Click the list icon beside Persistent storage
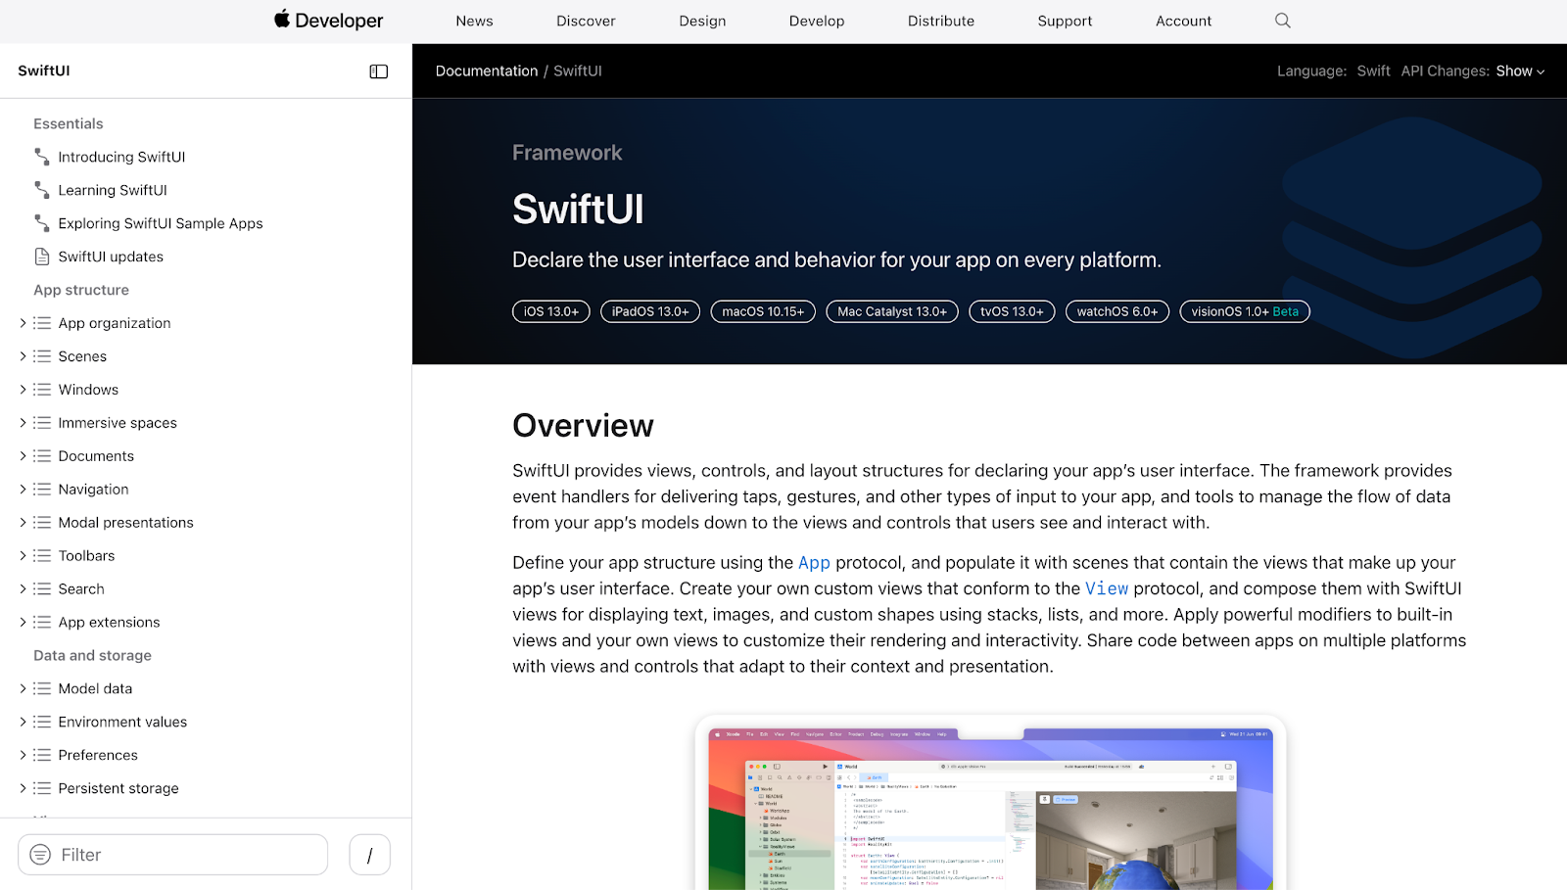 42,789
